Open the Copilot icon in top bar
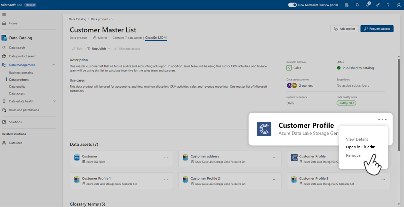The image size is (404, 207). [x=368, y=5]
